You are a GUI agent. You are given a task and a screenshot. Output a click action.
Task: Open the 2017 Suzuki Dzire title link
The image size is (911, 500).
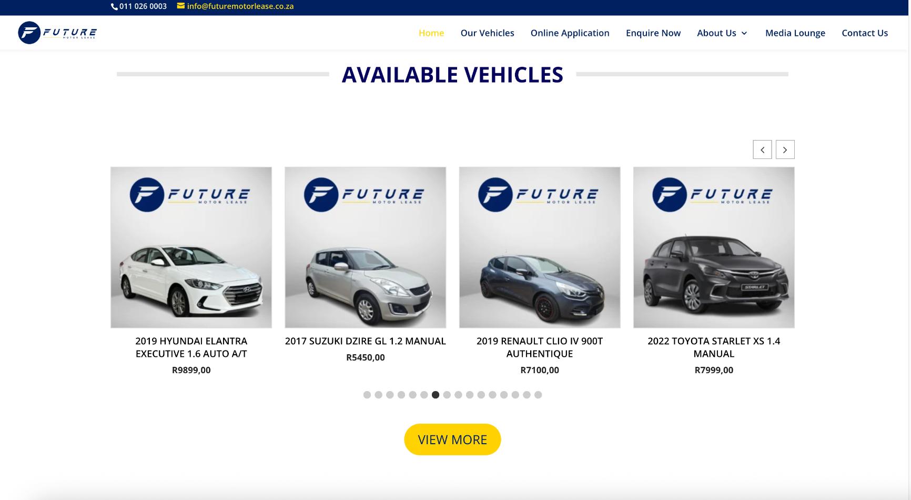pyautogui.click(x=366, y=341)
